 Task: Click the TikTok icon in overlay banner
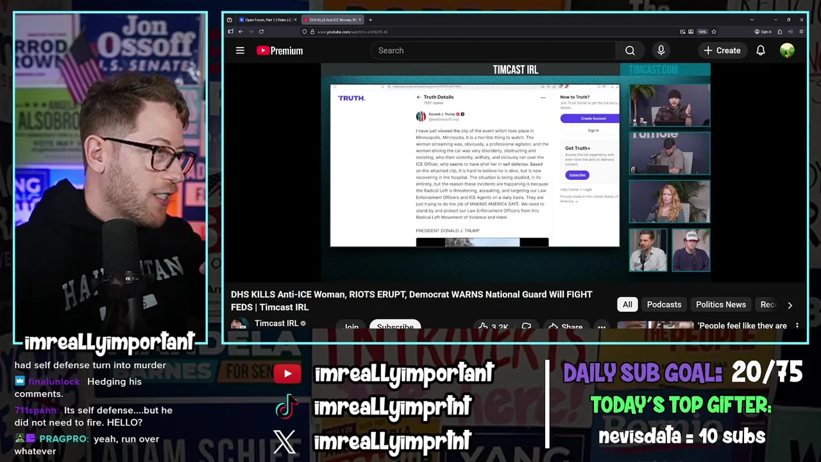pyautogui.click(x=286, y=407)
